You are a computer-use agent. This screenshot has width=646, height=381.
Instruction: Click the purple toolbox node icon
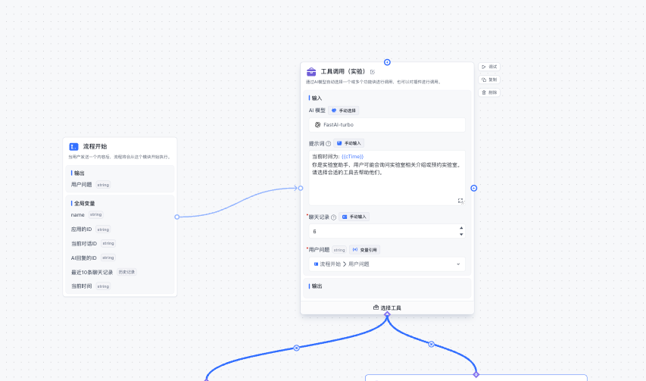coord(311,71)
